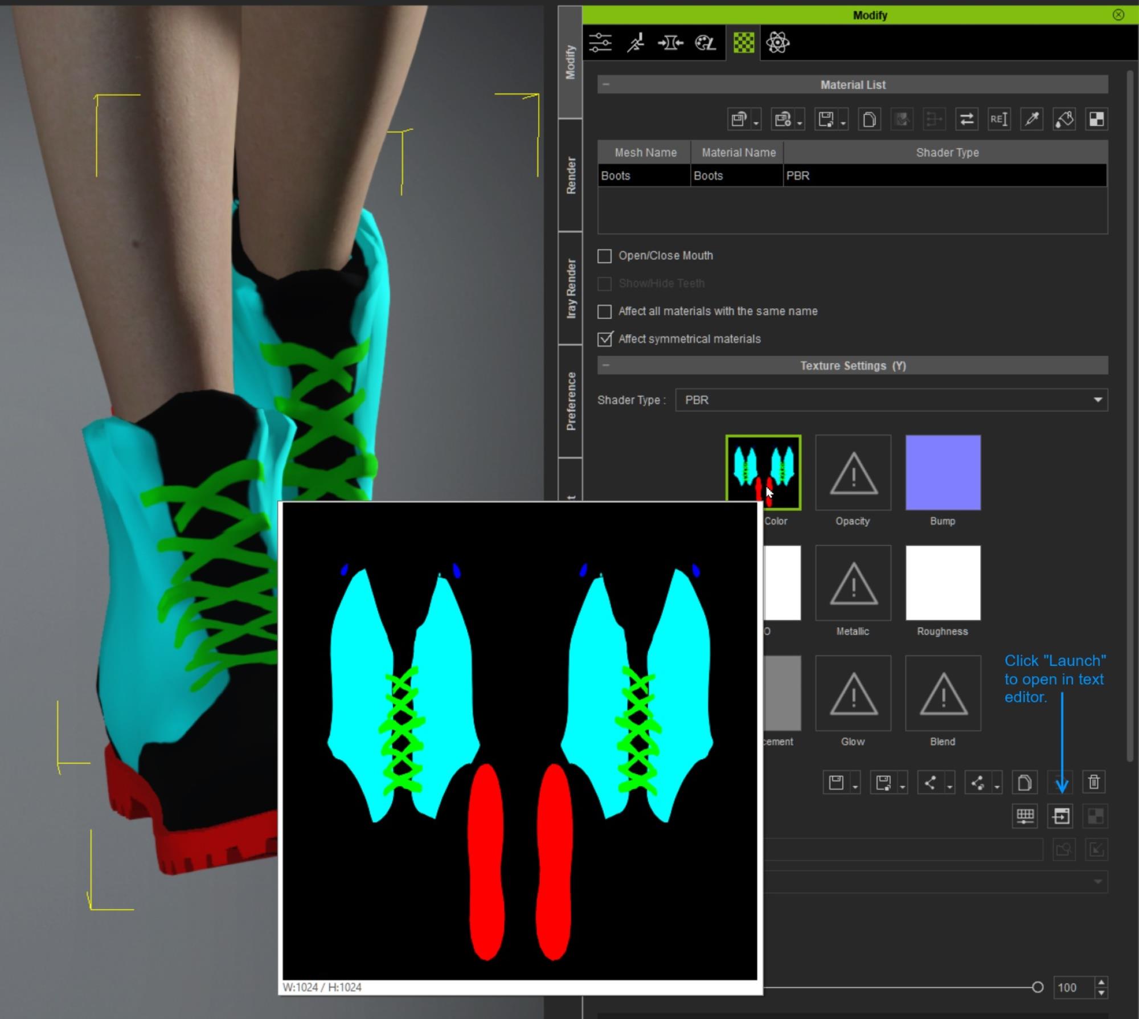Screen dimensions: 1139x1019
Task: Click the Launch external editor icon
Action: 1060,816
